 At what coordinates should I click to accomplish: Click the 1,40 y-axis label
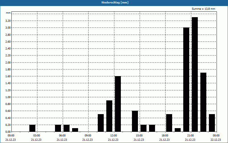8,83
